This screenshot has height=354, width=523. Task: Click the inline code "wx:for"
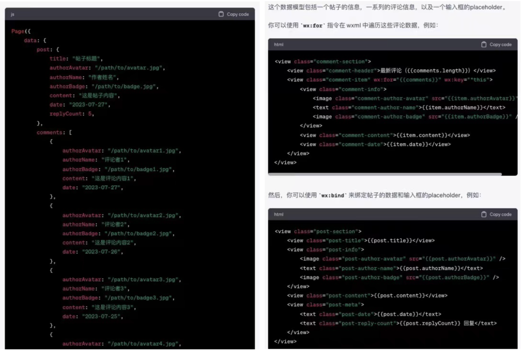pyautogui.click(x=312, y=25)
